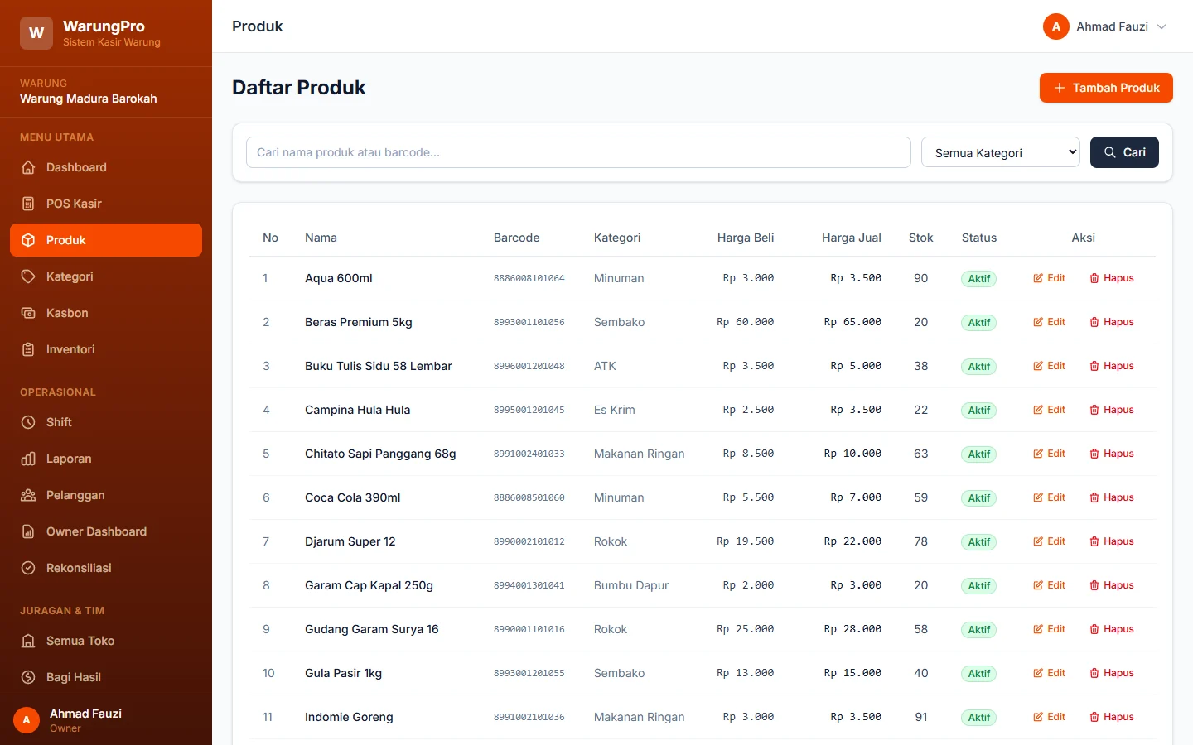Click the Nama column header
This screenshot has width=1193, height=745.
[x=321, y=238]
